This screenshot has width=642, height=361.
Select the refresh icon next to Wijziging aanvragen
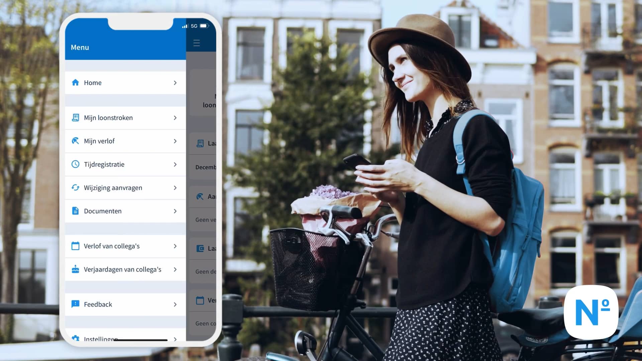click(75, 188)
